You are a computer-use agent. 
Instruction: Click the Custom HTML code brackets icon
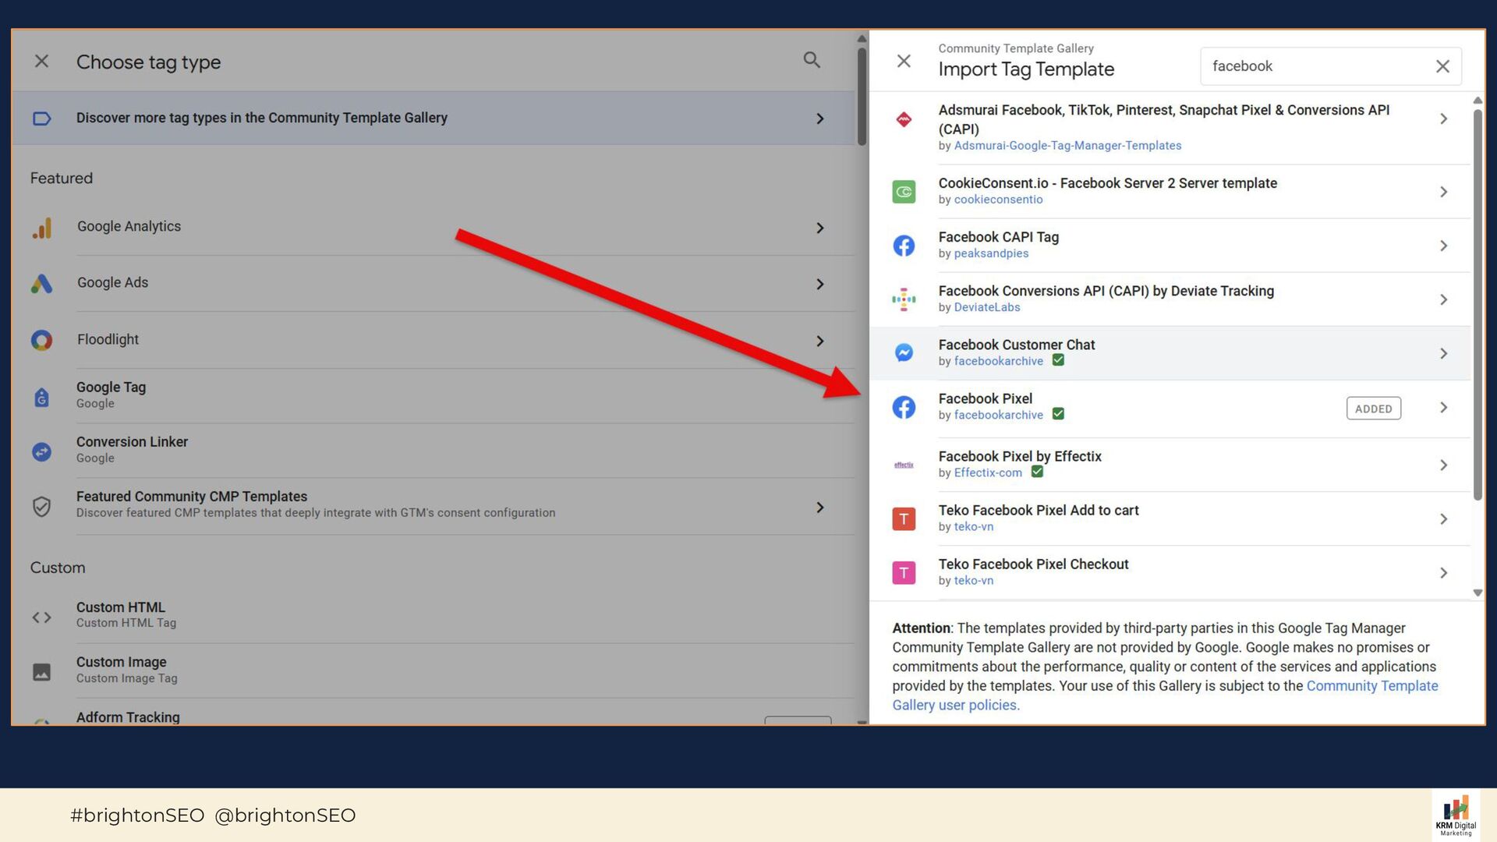click(42, 617)
